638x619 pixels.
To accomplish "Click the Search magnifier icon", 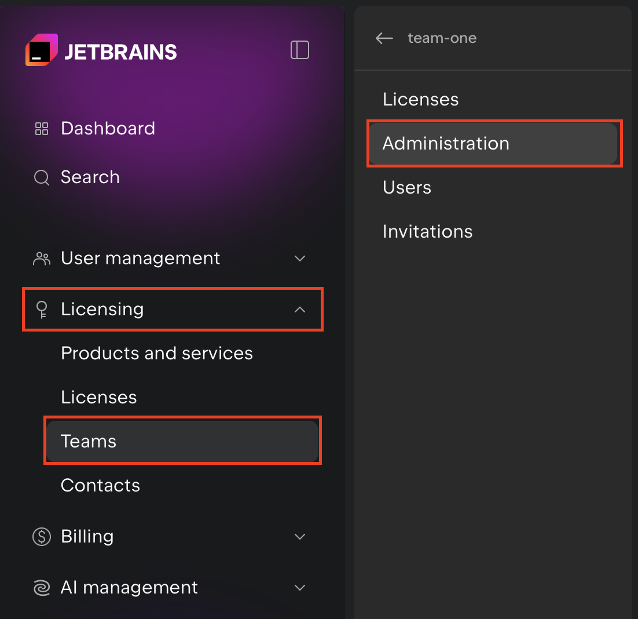I will [42, 177].
